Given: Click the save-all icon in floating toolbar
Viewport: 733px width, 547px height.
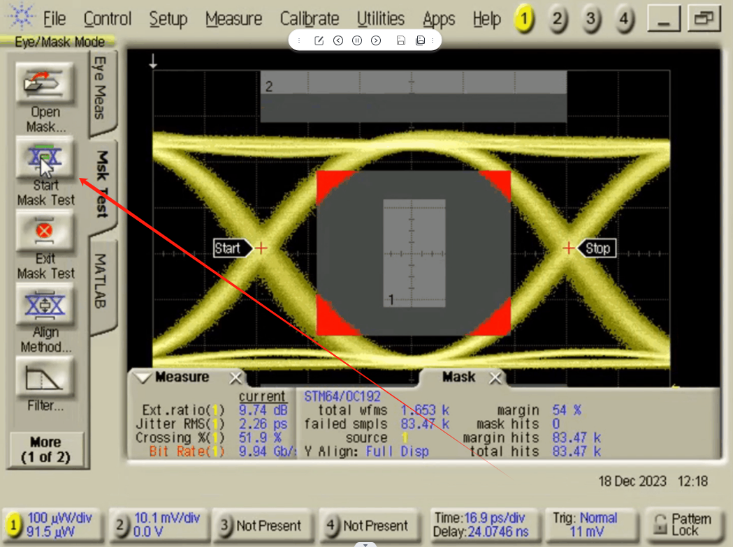Looking at the screenshot, I should [x=420, y=40].
